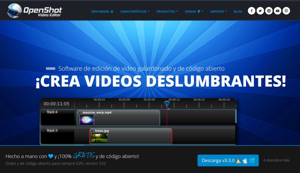Open the Twitter social icon
Screen dimensions: 300x173
pyautogui.click(x=260, y=11)
